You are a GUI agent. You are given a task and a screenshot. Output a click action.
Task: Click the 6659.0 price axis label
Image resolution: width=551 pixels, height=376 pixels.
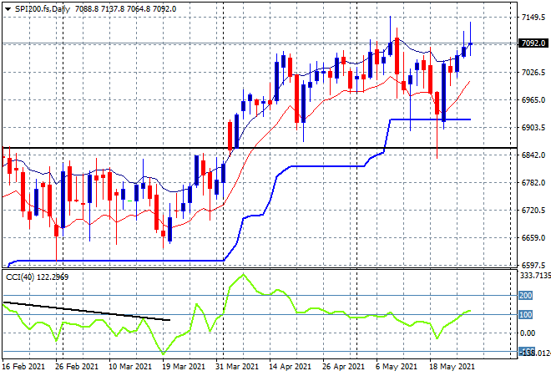tap(533, 238)
